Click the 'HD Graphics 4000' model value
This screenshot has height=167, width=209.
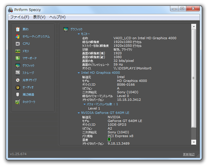pos(132,81)
